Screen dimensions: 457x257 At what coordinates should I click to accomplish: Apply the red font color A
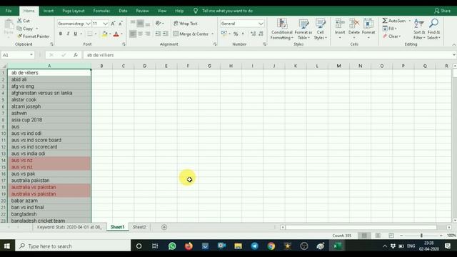pos(116,34)
